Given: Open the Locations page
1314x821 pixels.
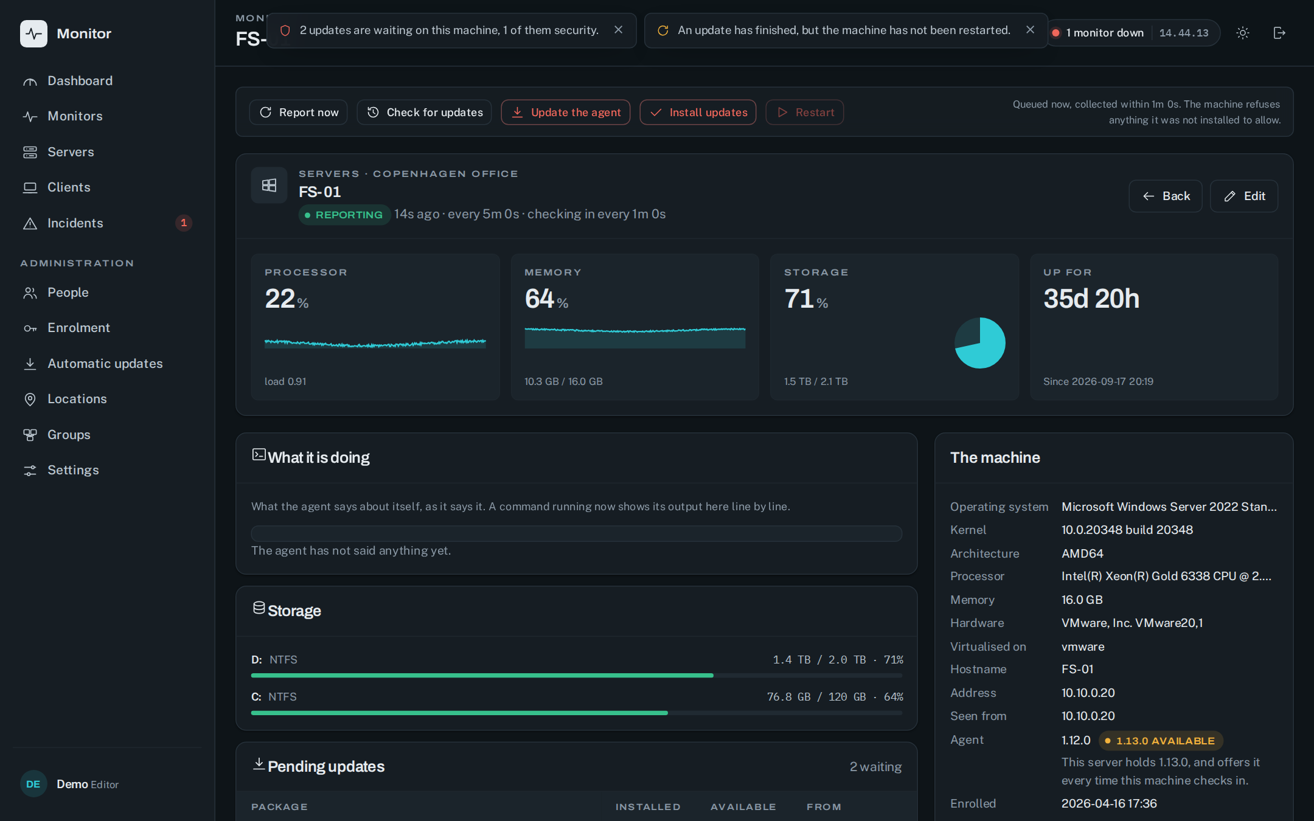Looking at the screenshot, I should point(107,399).
